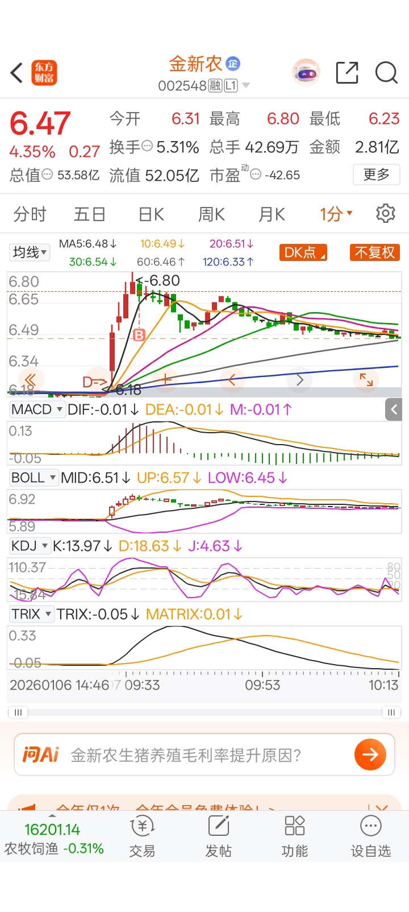Tap the back arrow icon
Image resolution: width=409 pixels, height=912 pixels.
coord(16,73)
